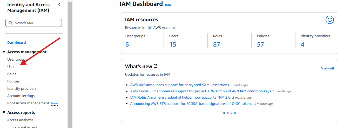Open Root access management
This screenshot has width=337, height=128.
tap(28, 103)
